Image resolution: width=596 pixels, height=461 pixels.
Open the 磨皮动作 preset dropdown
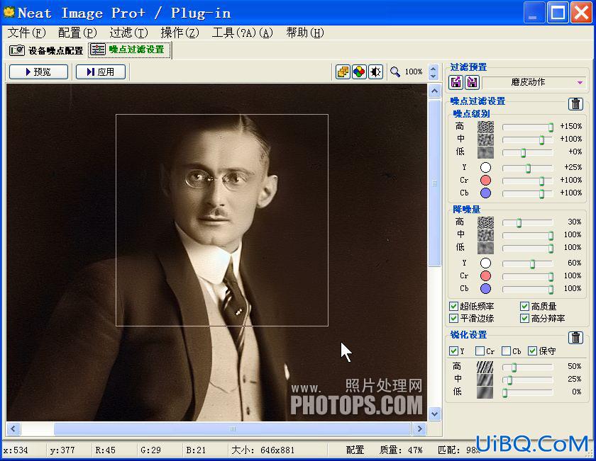click(x=534, y=82)
